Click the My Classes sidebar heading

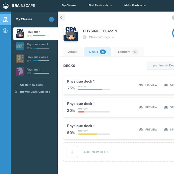coord(24,19)
